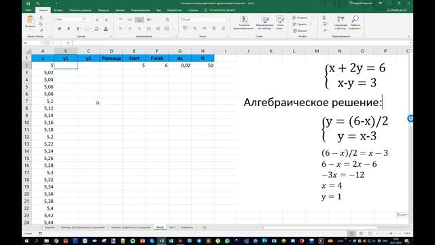Toggle align text right
This screenshot has width=435, height=245.
pos(139,29)
